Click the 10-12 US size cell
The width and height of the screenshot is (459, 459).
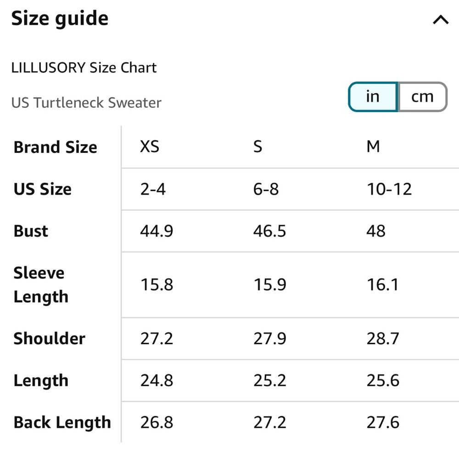click(389, 189)
